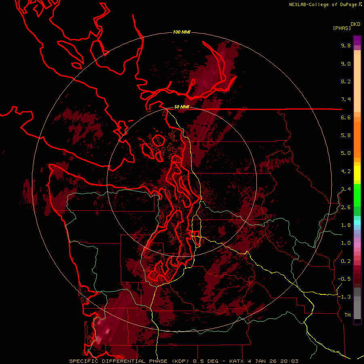Select the 5.0 value on the color scale
The image size is (364, 364).
[x=346, y=153]
